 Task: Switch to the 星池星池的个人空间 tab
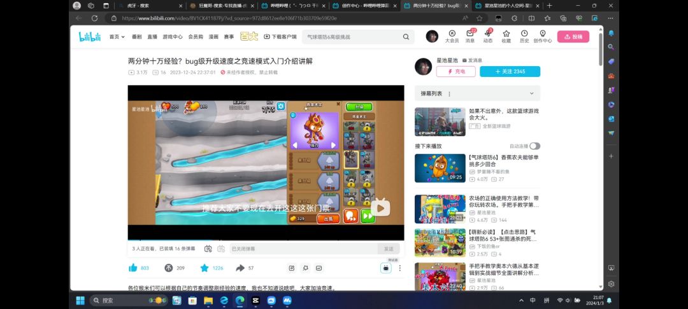[x=507, y=6]
